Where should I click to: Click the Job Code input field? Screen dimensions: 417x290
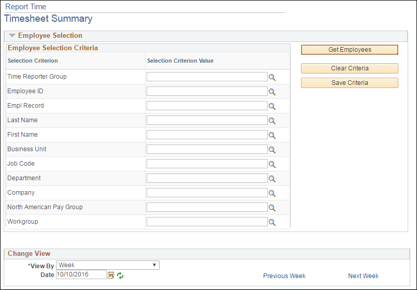pos(207,164)
